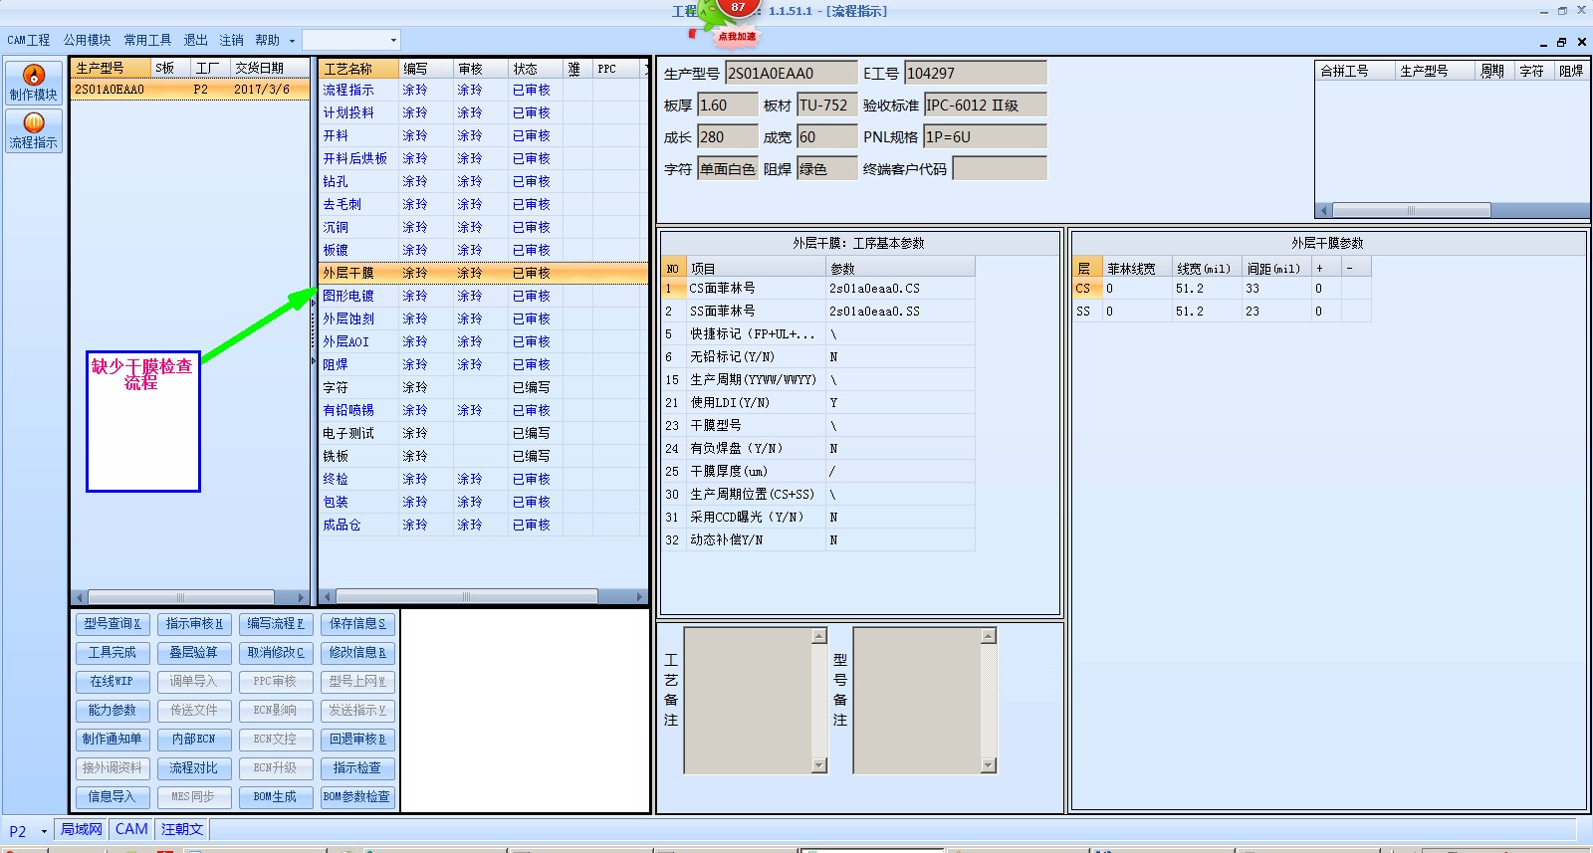Click the 回退审核B button
Screen dimensions: 1593x853
coord(357,740)
